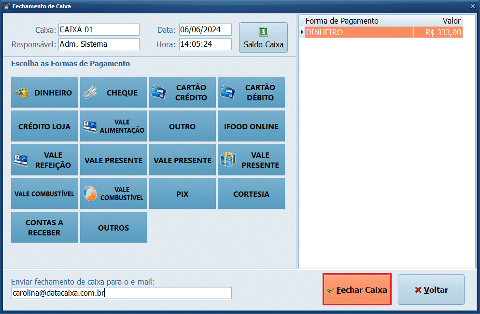Pick CARTÃO DÉBITO card payment
Image resolution: width=480 pixels, height=314 pixels.
[x=251, y=92]
